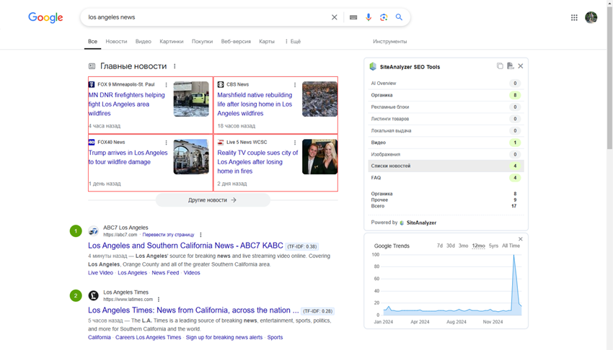Open the Google apps grid icon
Image resolution: width=613 pixels, height=350 pixels.
pyautogui.click(x=574, y=17)
